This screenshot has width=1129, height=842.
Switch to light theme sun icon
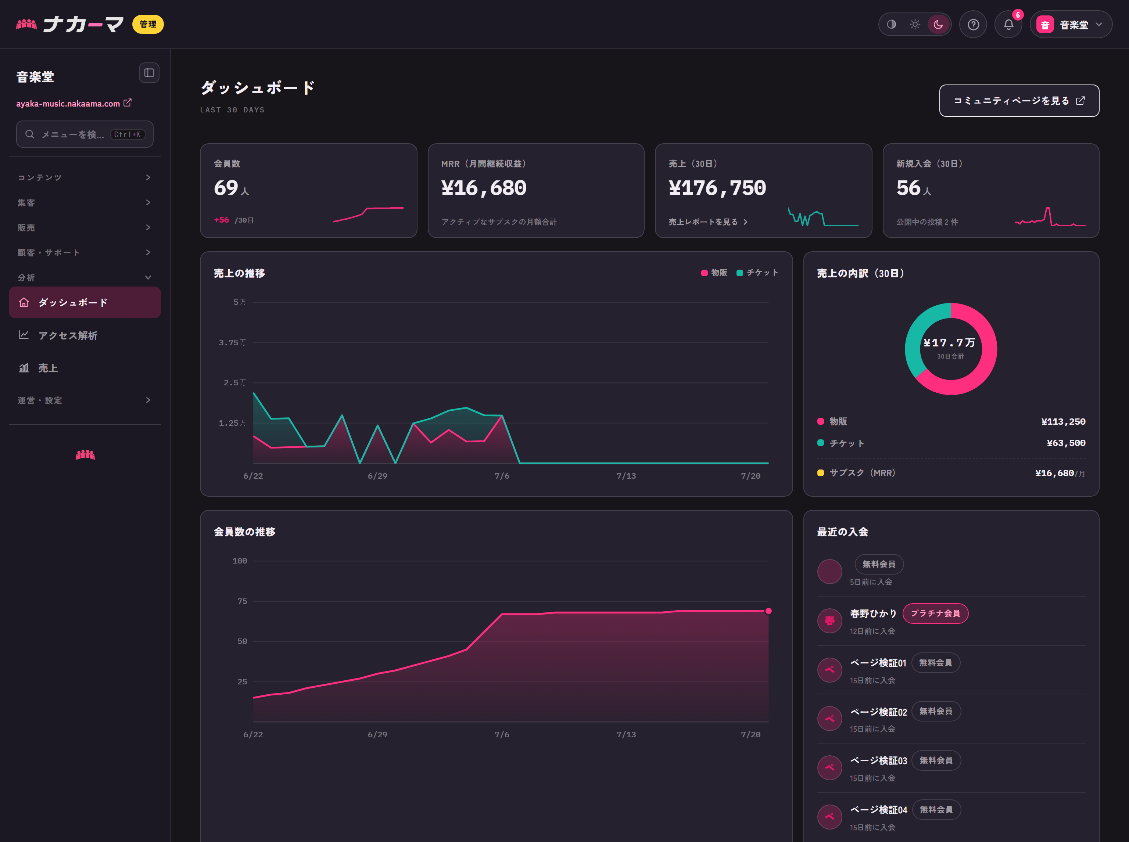(x=915, y=25)
